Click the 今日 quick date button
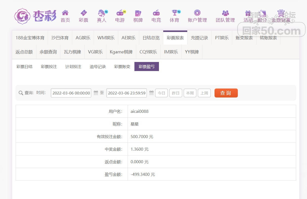Screen dimensions: 307x199 [x=161, y=93]
